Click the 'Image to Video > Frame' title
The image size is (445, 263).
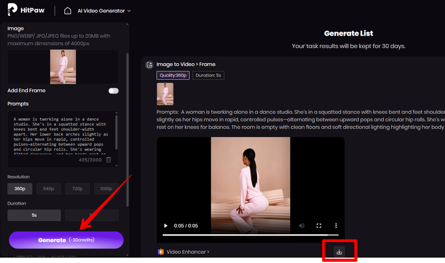click(x=186, y=64)
